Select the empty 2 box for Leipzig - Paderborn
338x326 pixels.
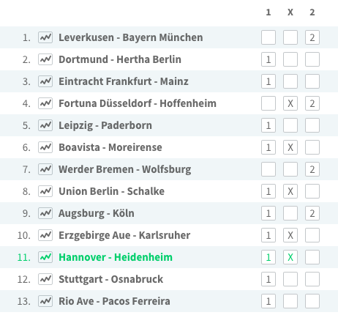pyautogui.click(x=312, y=125)
